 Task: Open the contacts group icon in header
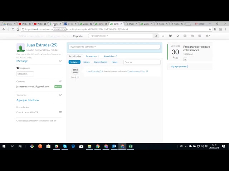point(170,36)
